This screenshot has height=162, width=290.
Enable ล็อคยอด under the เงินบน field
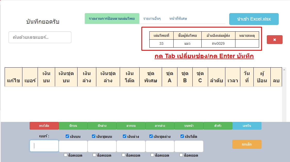[x=66, y=155]
